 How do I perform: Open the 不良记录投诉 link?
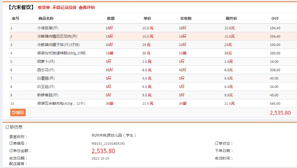coord(64,7)
